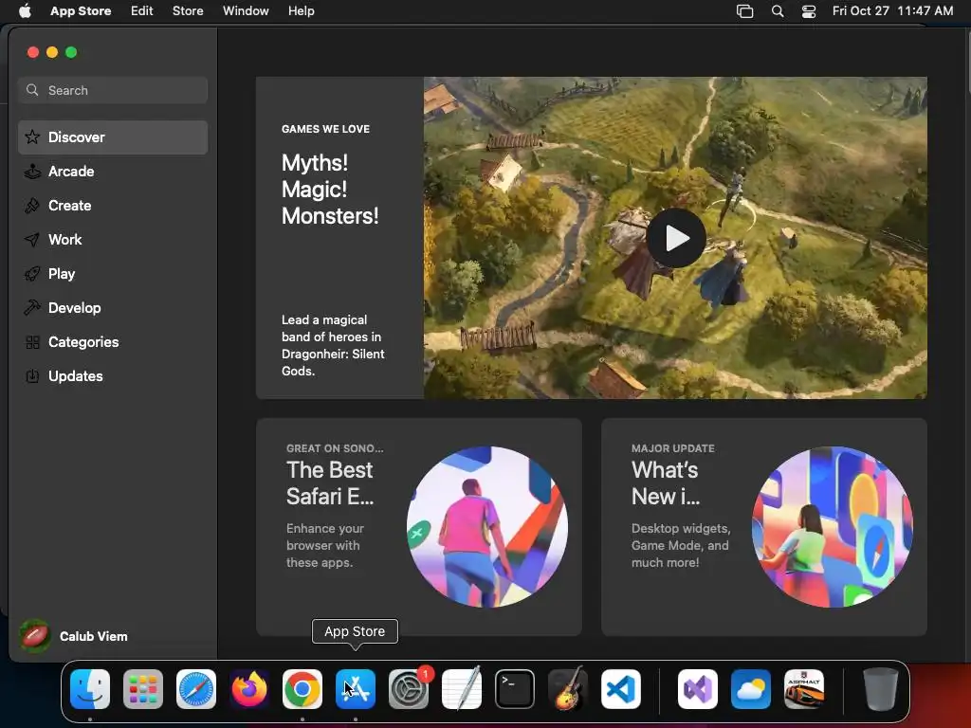Open Google Chrome from the Dock
Viewport: 971px width, 728px height.
tap(302, 689)
